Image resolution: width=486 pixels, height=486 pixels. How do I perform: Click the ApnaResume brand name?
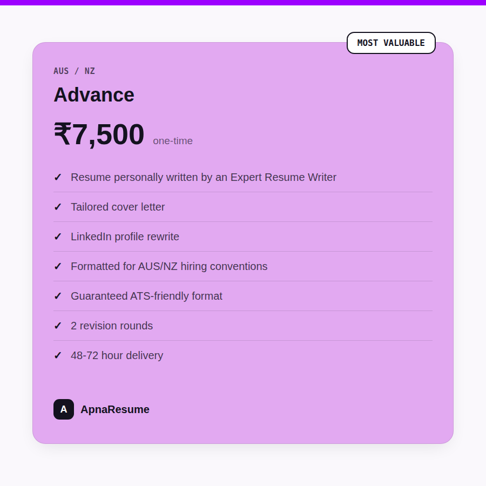click(115, 409)
